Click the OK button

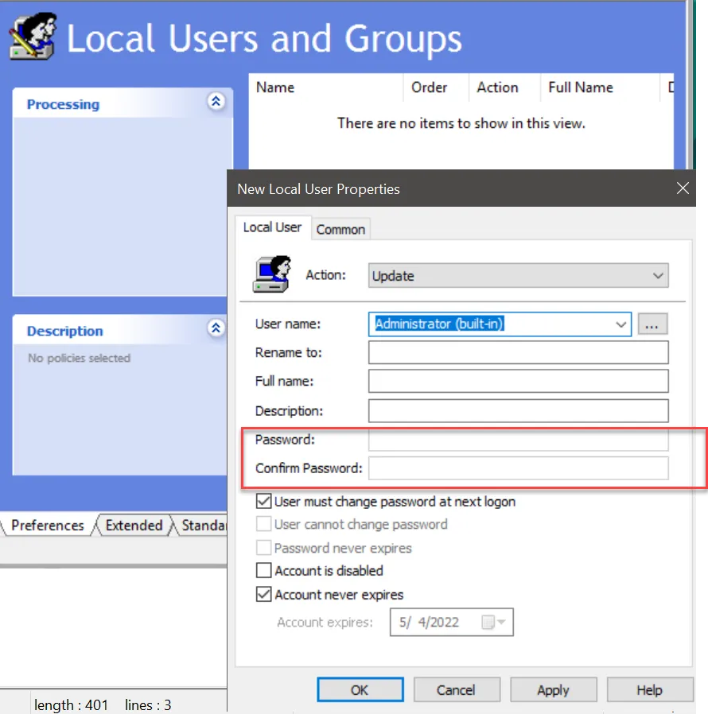coord(360,689)
